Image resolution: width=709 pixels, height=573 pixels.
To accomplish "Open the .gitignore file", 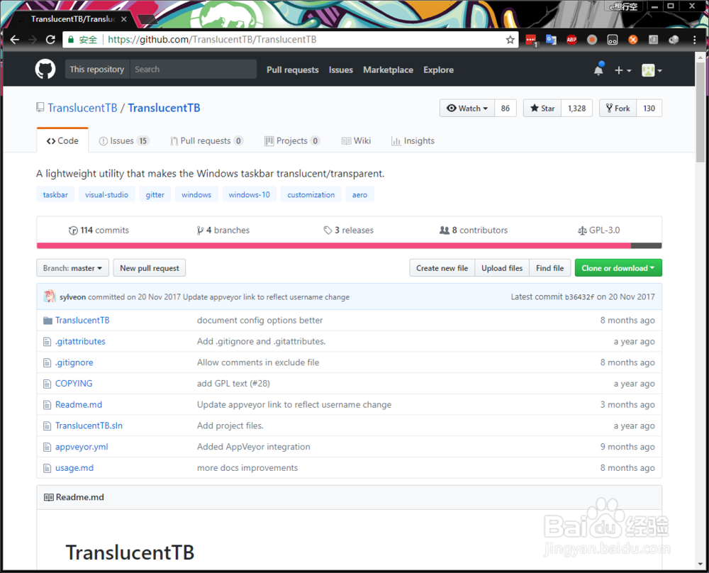I will tap(74, 362).
